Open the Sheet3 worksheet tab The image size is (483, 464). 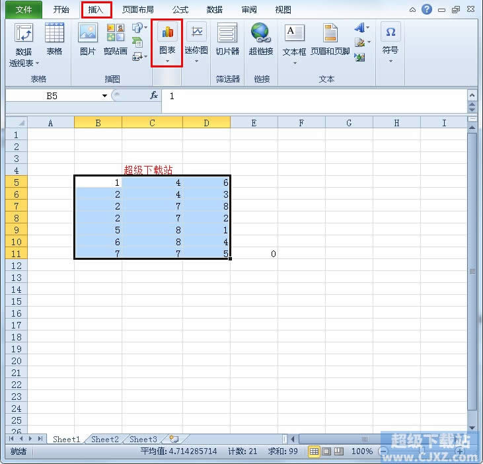click(143, 439)
